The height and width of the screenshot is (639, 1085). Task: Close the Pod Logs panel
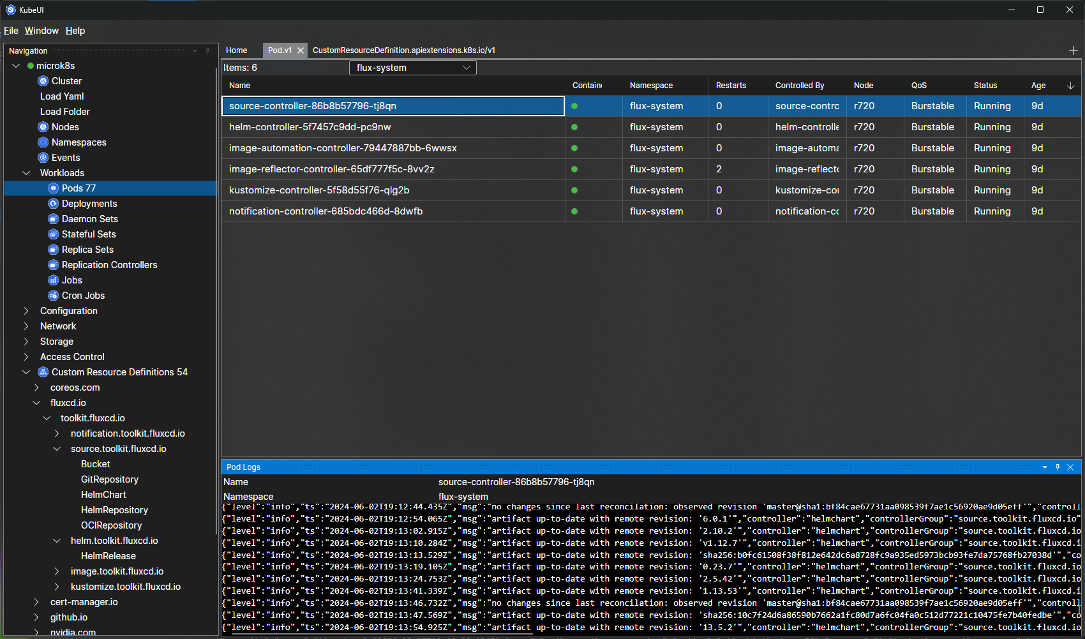(1070, 467)
